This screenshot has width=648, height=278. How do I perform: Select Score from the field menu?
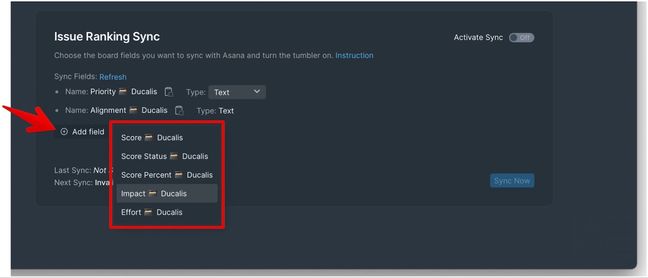167,138
